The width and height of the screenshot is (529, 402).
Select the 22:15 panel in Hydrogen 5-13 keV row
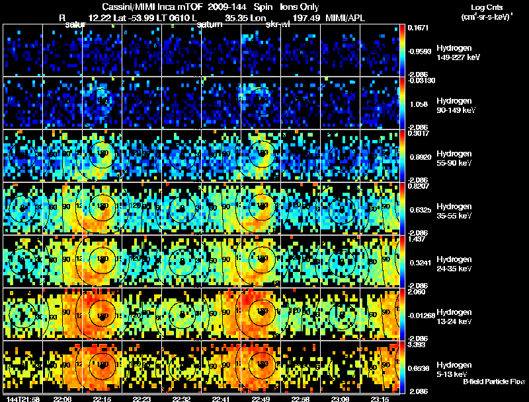(x=102, y=367)
